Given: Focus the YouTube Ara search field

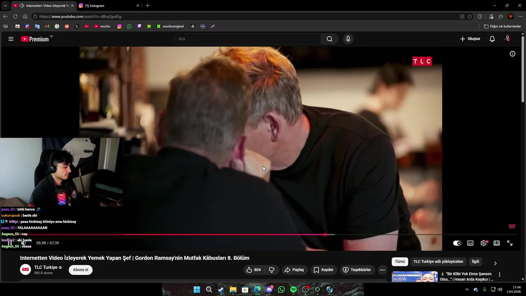Looking at the screenshot, I should pyautogui.click(x=247, y=39).
